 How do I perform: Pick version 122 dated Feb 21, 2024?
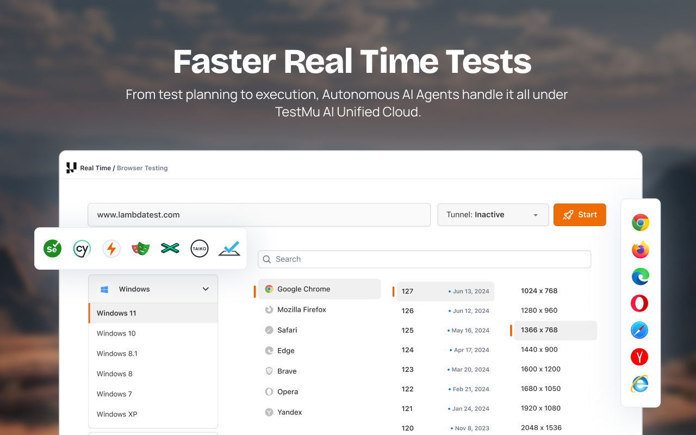[445, 389]
